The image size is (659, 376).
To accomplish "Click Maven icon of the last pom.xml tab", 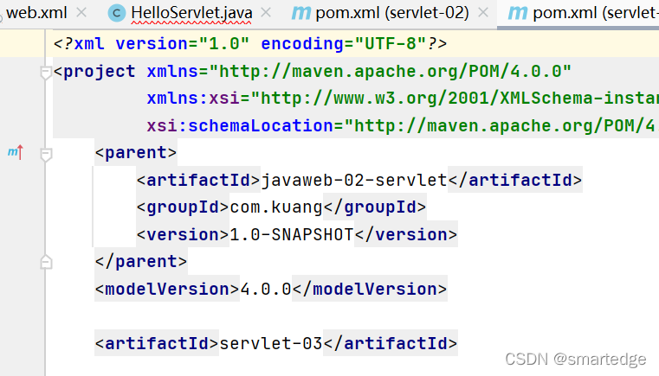I will pos(517,14).
